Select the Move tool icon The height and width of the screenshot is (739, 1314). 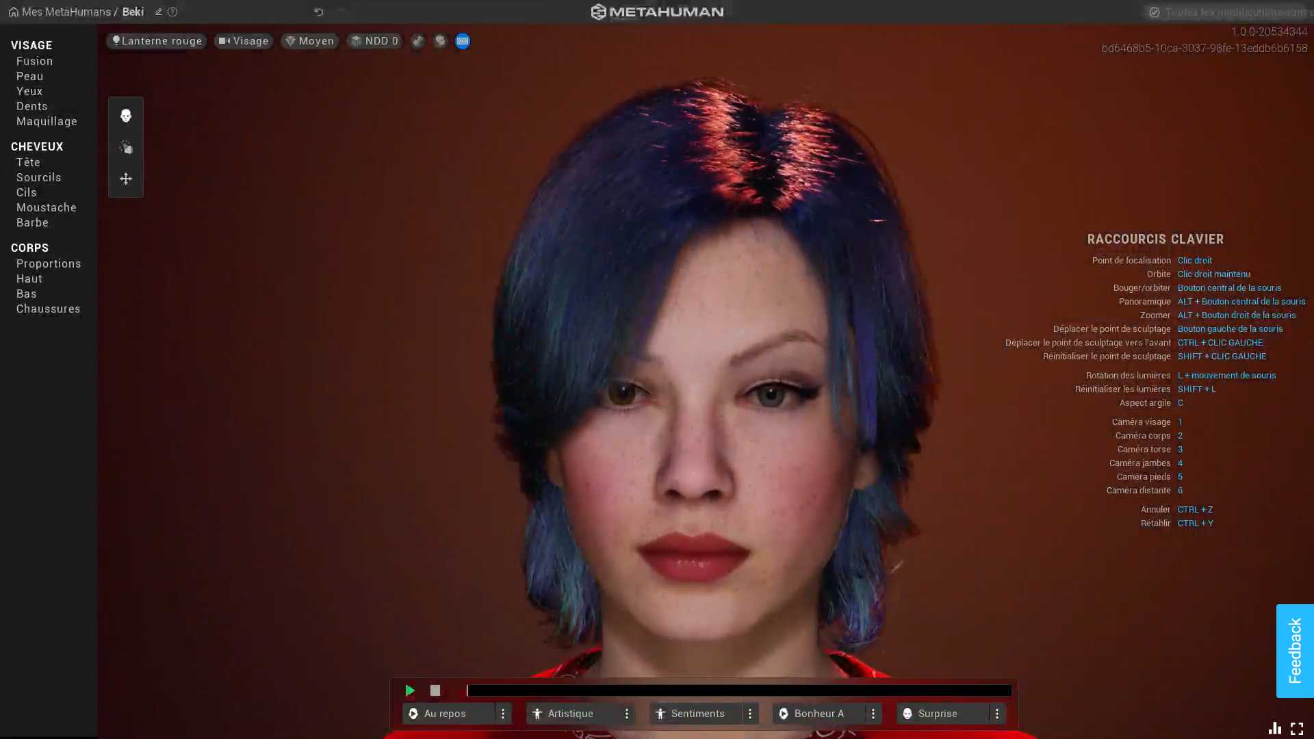(126, 179)
